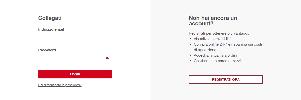This screenshot has width=301, height=100.
Task: Select 'Gestisci il tuo parco attrezzi' item
Action: 217,61
